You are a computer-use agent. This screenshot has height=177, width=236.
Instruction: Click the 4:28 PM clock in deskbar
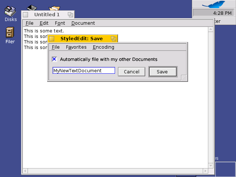(x=214, y=13)
